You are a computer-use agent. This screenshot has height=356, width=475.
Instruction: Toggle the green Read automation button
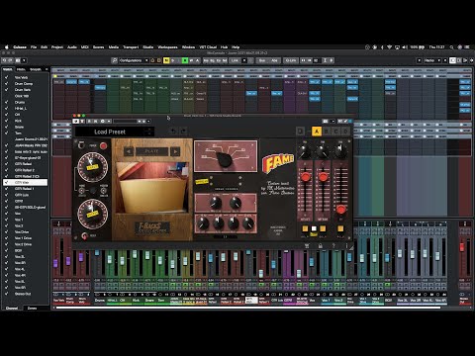click(x=185, y=60)
